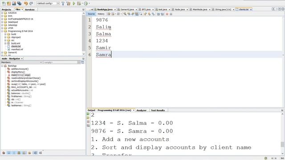Click the History view button

click(101, 14)
